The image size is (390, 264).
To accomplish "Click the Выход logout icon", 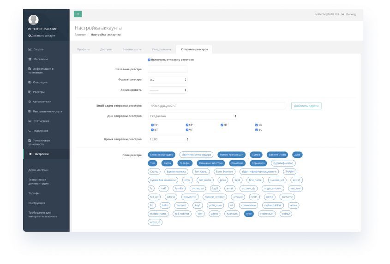I will click(x=342, y=14).
